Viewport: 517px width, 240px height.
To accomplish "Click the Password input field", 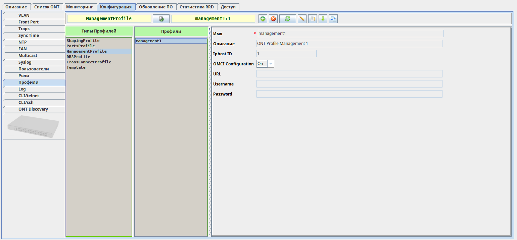I will coord(349,94).
